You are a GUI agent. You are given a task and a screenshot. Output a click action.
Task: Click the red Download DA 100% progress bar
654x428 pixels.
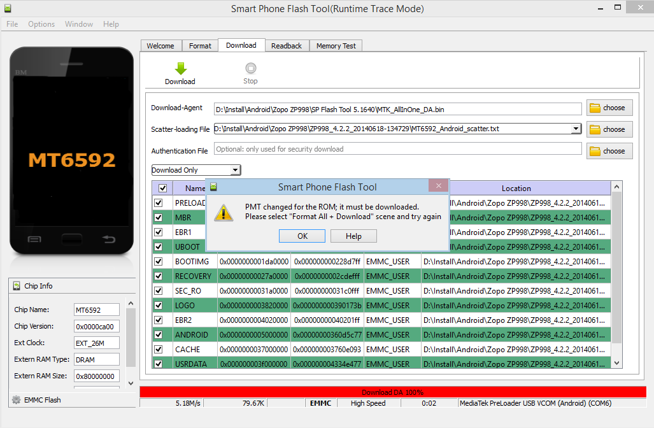pyautogui.click(x=392, y=392)
